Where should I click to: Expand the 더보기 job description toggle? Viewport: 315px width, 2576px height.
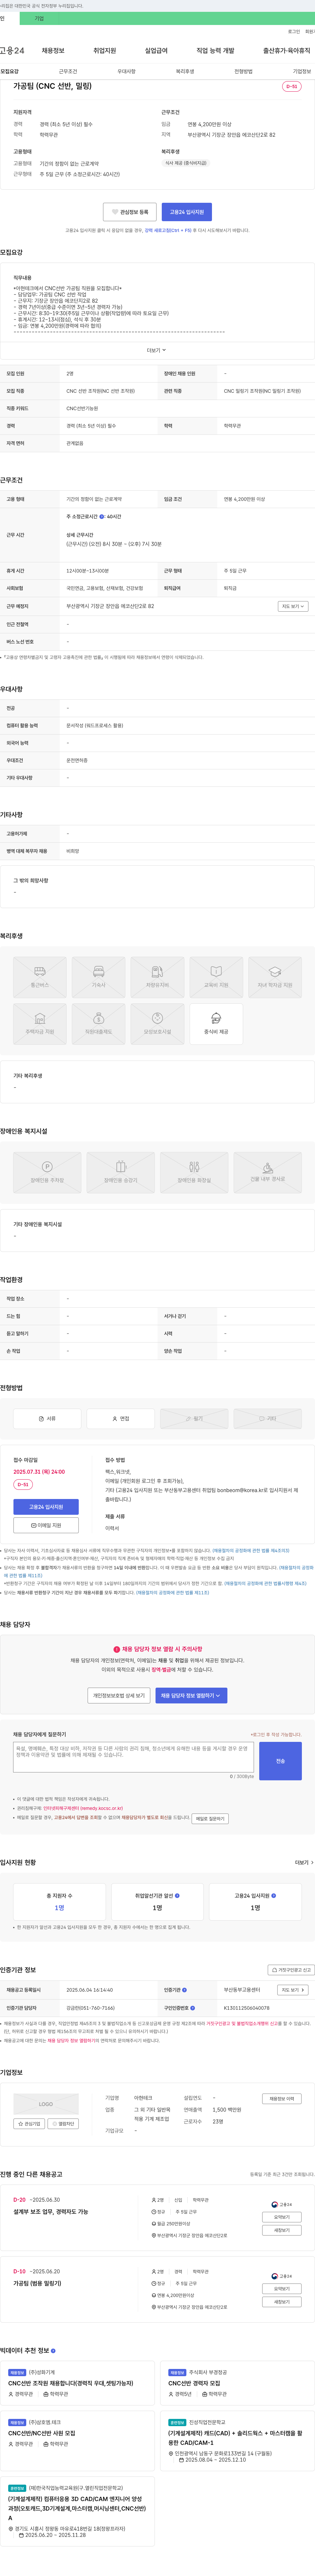pos(157,350)
